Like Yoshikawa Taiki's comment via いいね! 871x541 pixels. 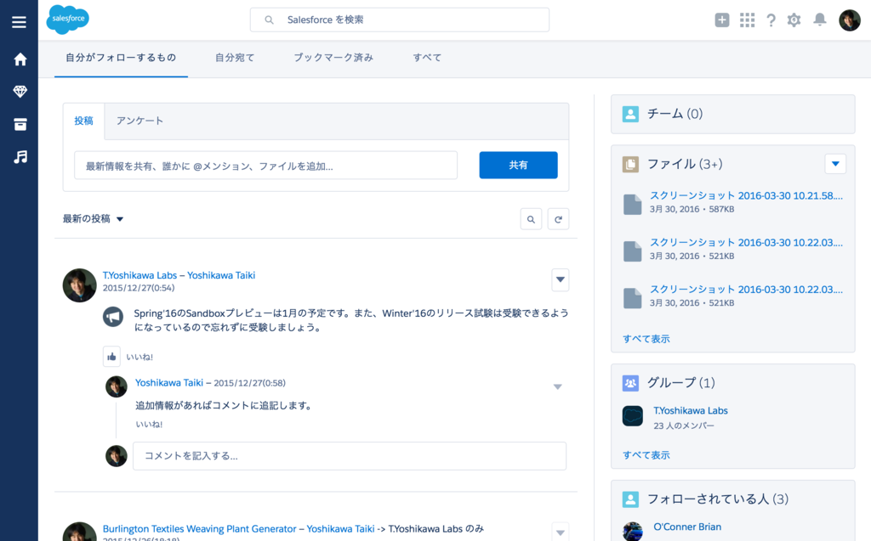click(149, 422)
